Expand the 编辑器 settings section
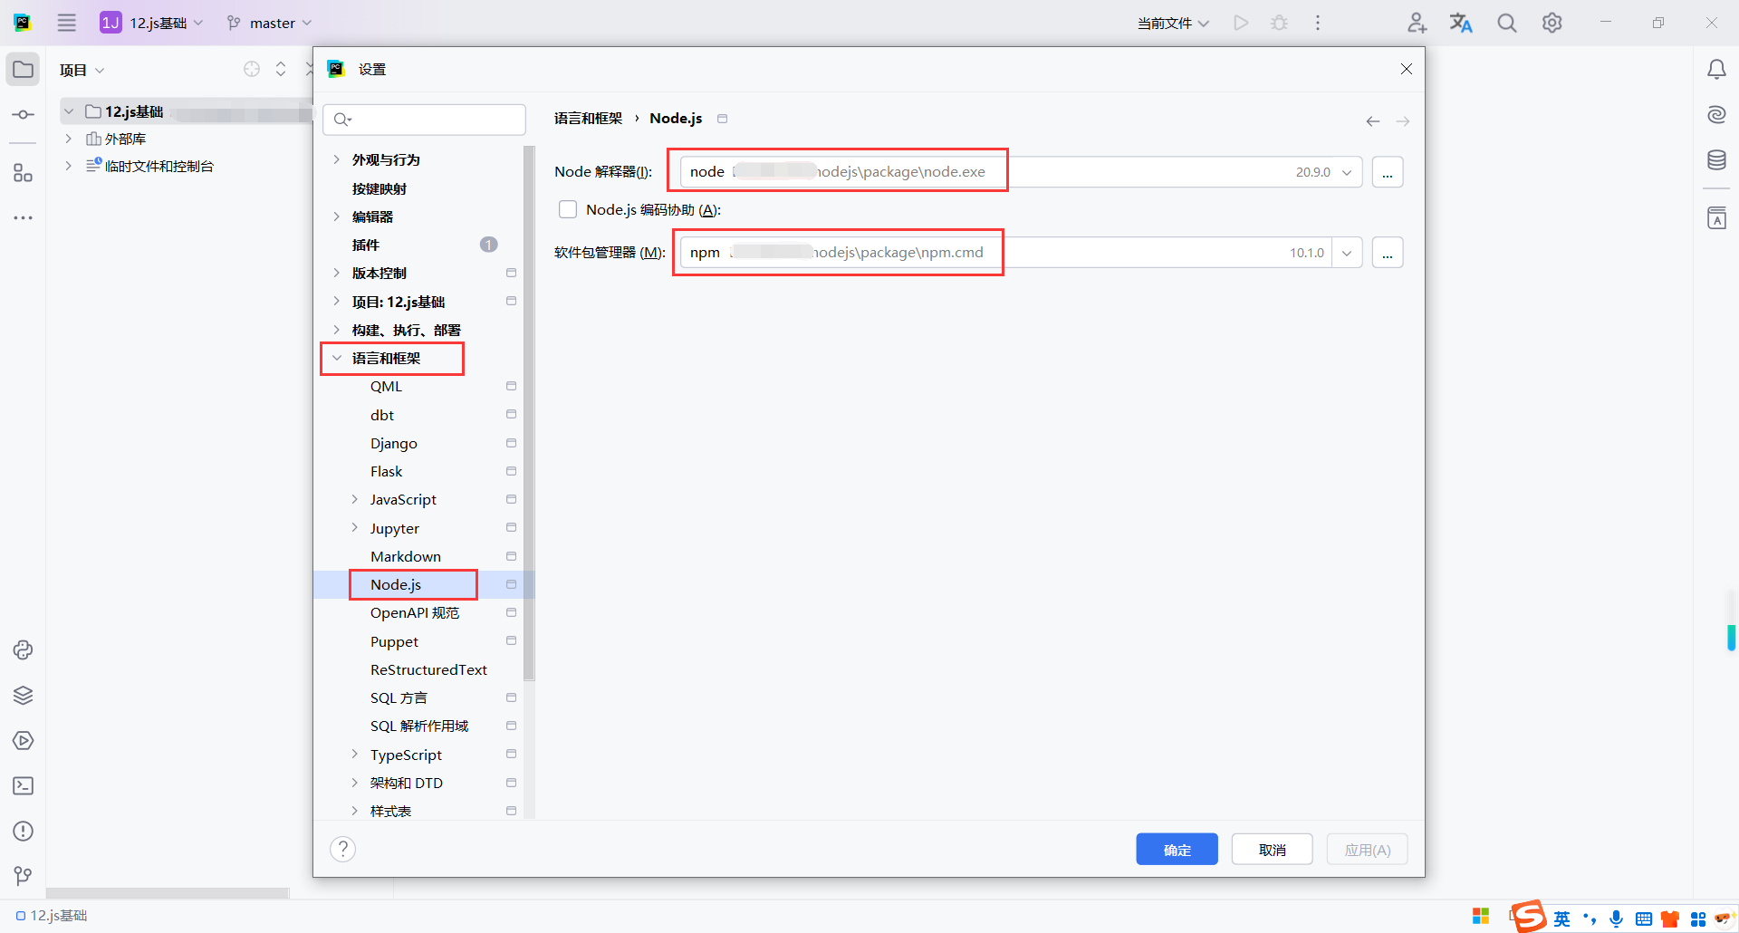 337,216
